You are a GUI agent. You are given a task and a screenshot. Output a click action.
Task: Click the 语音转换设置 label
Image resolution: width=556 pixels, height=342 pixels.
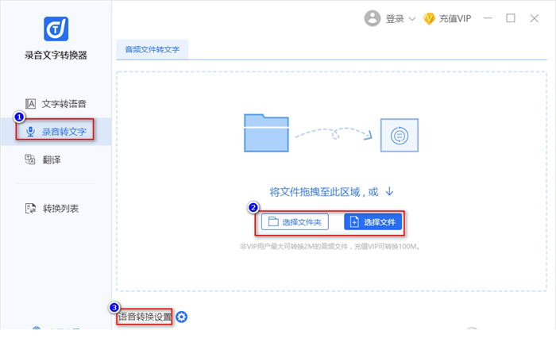[x=145, y=317]
